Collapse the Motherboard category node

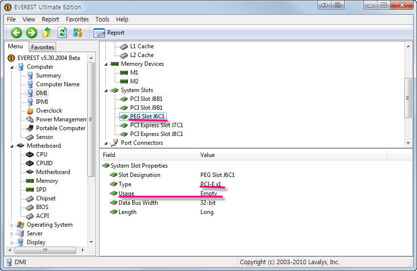pyautogui.click(x=12, y=146)
